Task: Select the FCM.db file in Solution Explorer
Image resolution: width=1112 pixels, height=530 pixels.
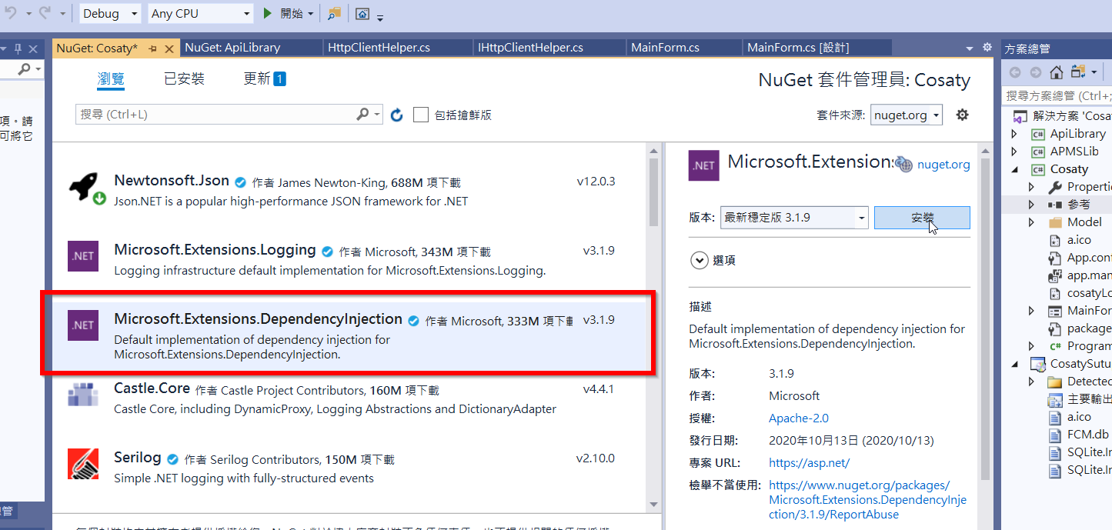Action: pyautogui.click(x=1087, y=435)
